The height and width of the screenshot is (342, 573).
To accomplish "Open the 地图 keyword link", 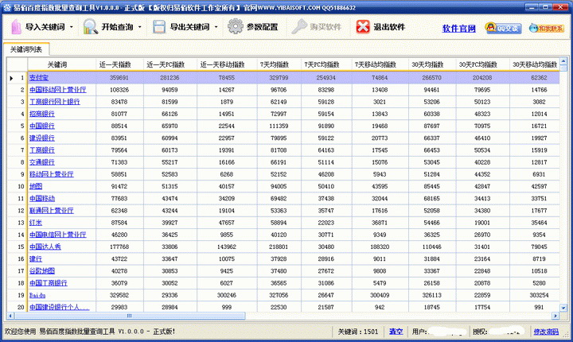I will click(x=36, y=186).
